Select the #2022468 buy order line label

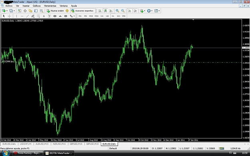(8, 61)
